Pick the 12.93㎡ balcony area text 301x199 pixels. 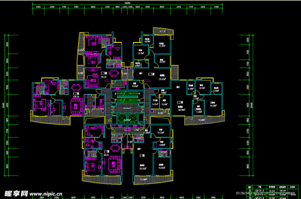201,120
